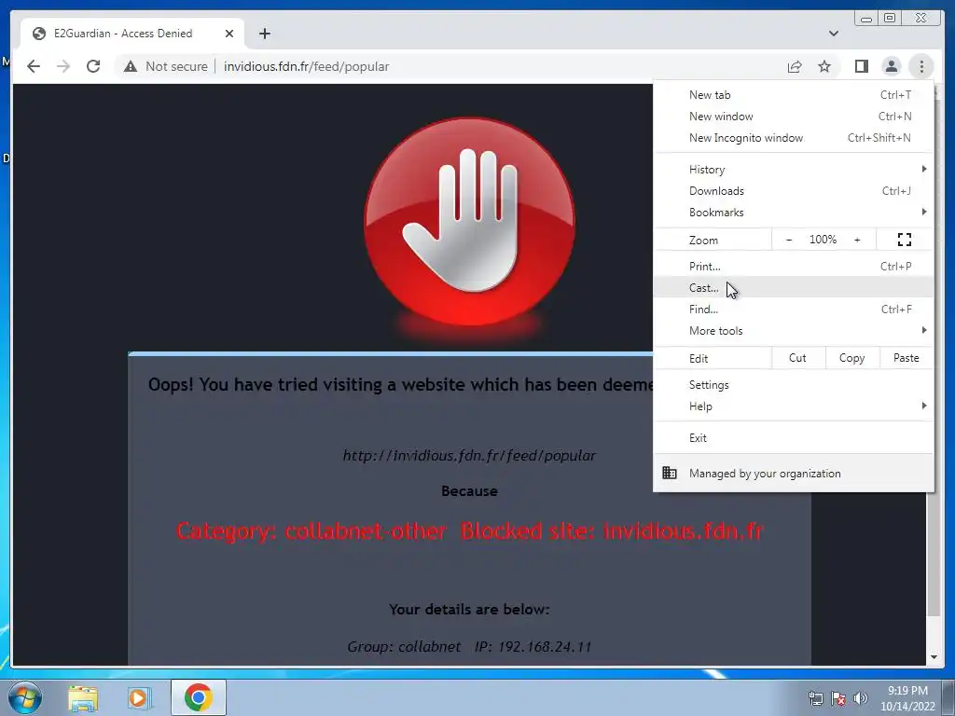The image size is (955, 716).
Task: Increase zoom with plus button
Action: (x=857, y=240)
